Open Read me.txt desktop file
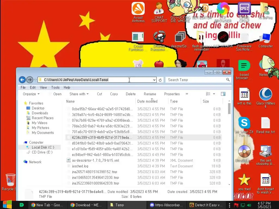This screenshot has width=279, height=209. coord(265,125)
